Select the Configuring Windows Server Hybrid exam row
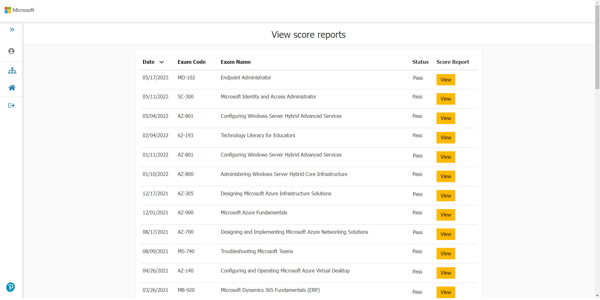Screen dimensions: 600x300 click(281, 116)
